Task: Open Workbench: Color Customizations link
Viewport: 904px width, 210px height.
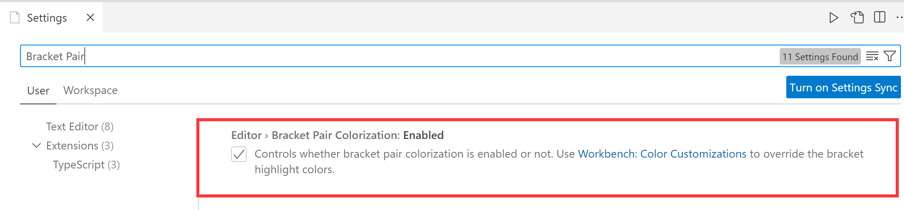Action: pos(662,154)
